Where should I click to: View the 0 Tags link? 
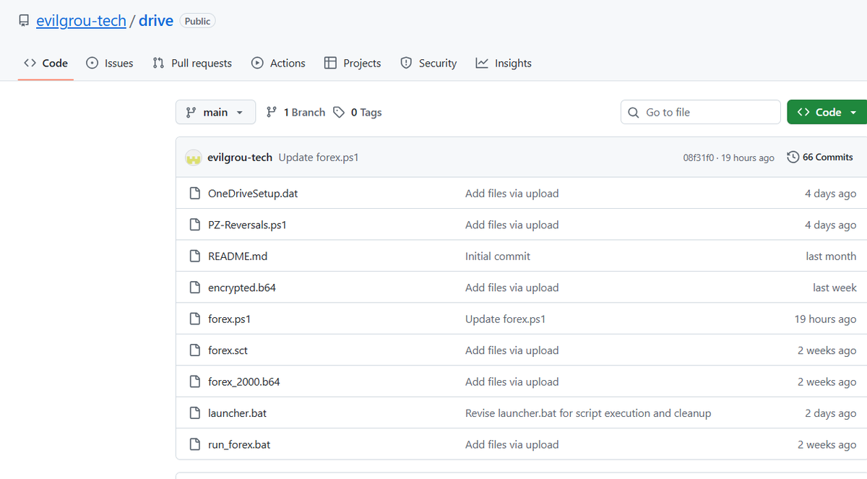coord(358,112)
